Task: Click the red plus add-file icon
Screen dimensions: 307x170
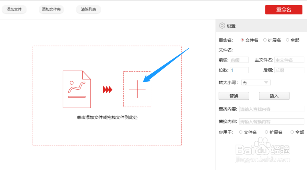Action: point(137,89)
